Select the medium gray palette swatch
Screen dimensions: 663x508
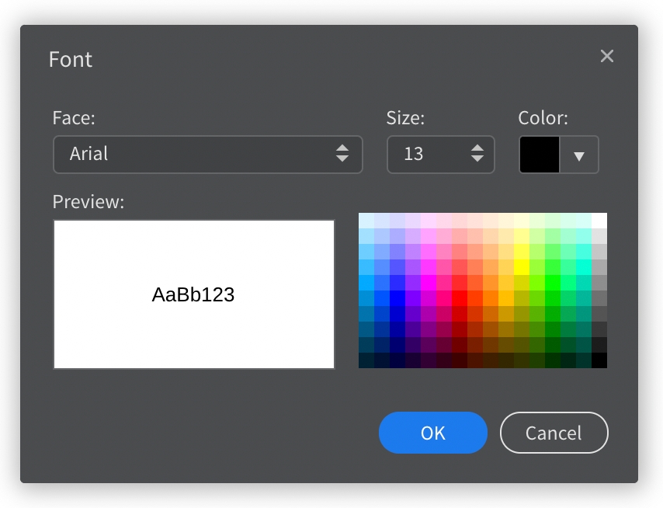pyautogui.click(x=599, y=283)
